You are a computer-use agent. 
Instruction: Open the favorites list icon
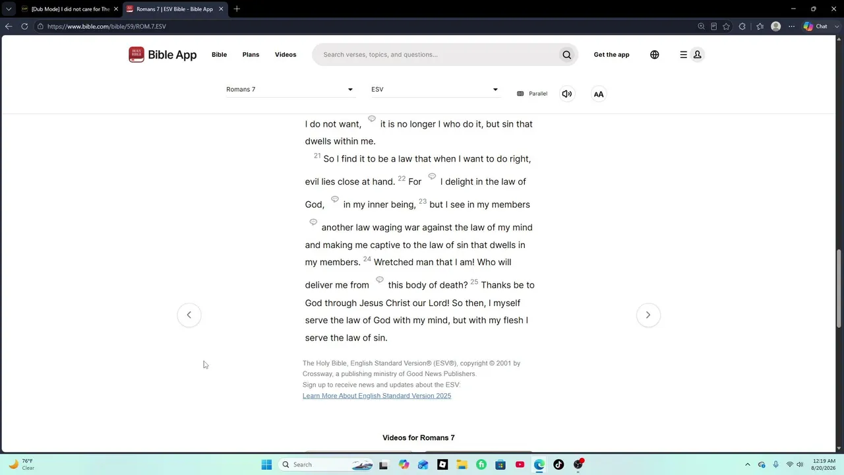click(760, 26)
